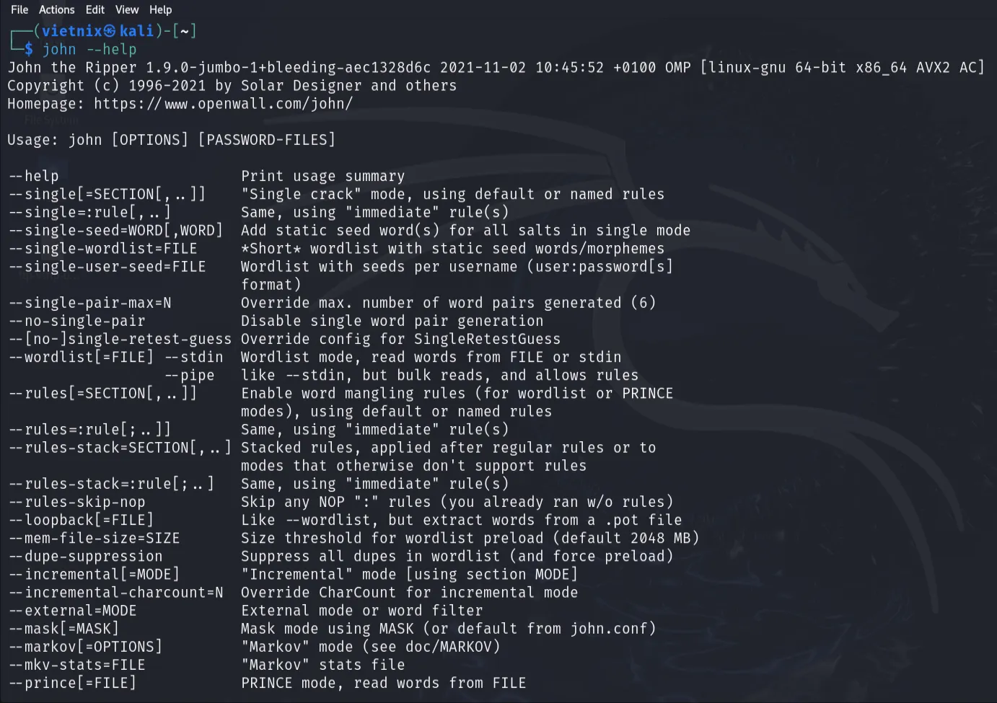The image size is (997, 703).
Task: Click the openwall.com homepage link
Action: pos(222,103)
